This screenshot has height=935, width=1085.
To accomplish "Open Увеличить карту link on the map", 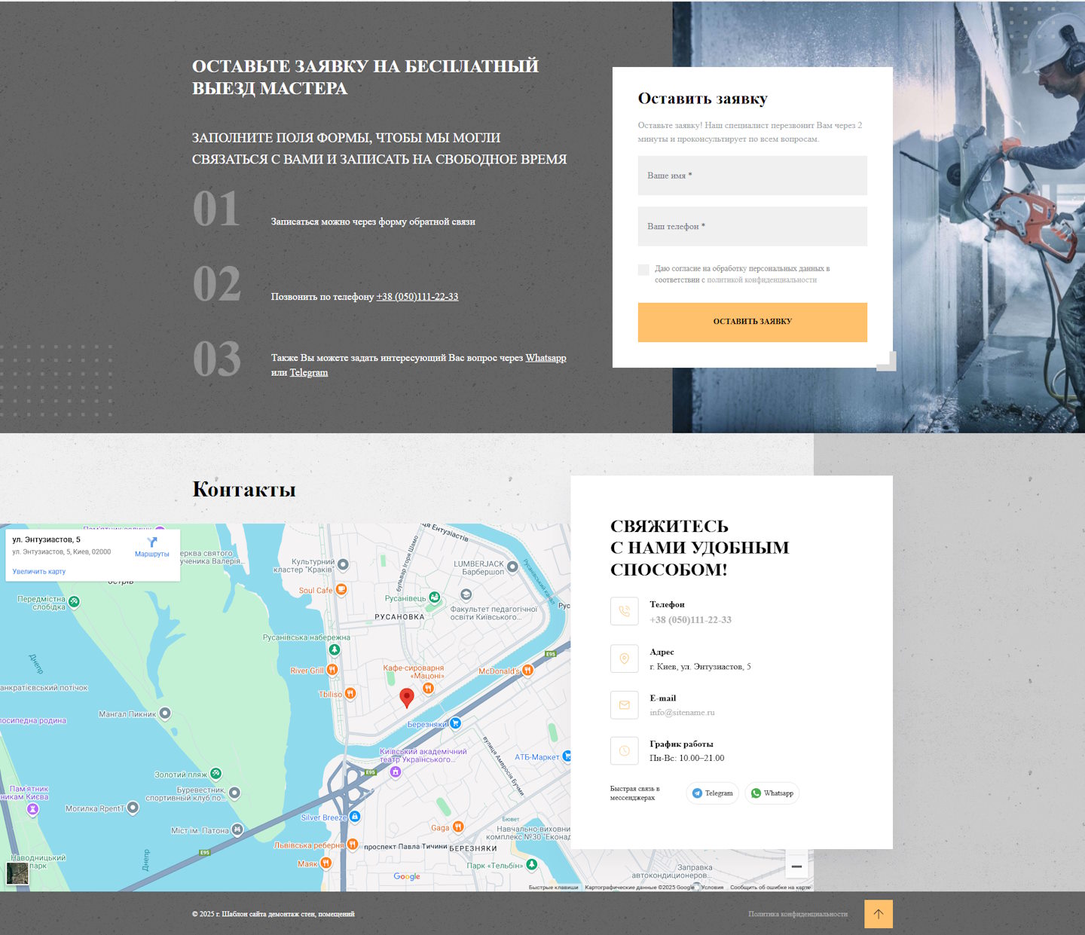I will (x=39, y=572).
